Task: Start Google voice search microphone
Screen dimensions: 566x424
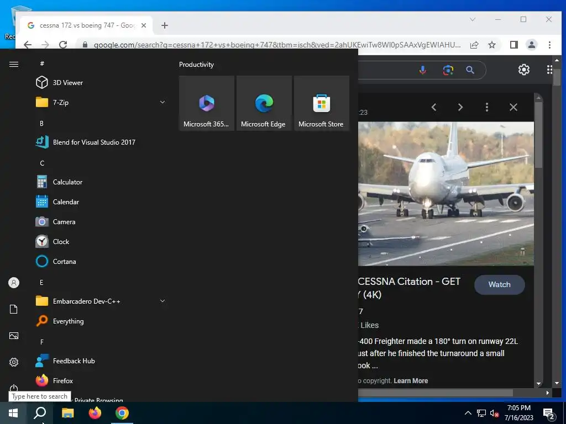Action: [422, 70]
